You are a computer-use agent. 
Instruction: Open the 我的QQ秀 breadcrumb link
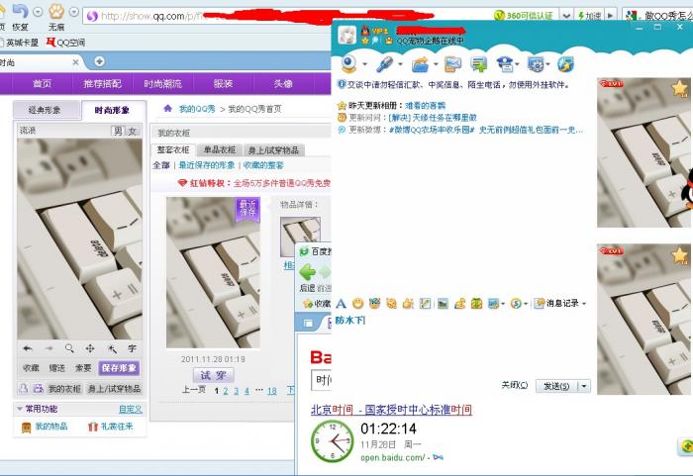197,109
